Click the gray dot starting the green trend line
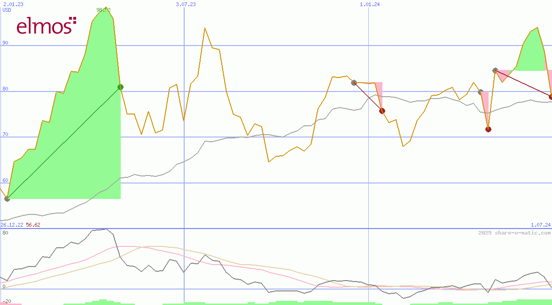This screenshot has width=552, height=305. coord(7,199)
